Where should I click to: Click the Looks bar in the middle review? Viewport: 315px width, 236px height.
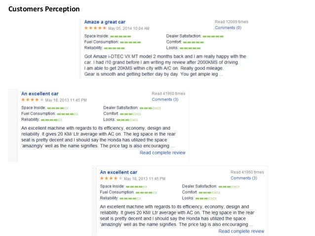point(127,120)
